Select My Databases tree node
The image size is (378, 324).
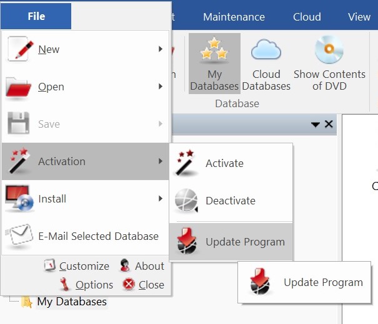pyautogui.click(x=71, y=302)
